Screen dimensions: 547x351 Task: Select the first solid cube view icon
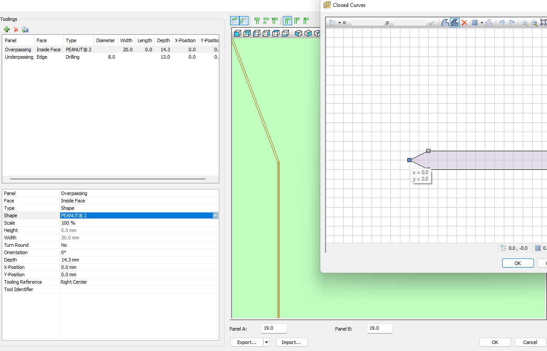pos(237,33)
